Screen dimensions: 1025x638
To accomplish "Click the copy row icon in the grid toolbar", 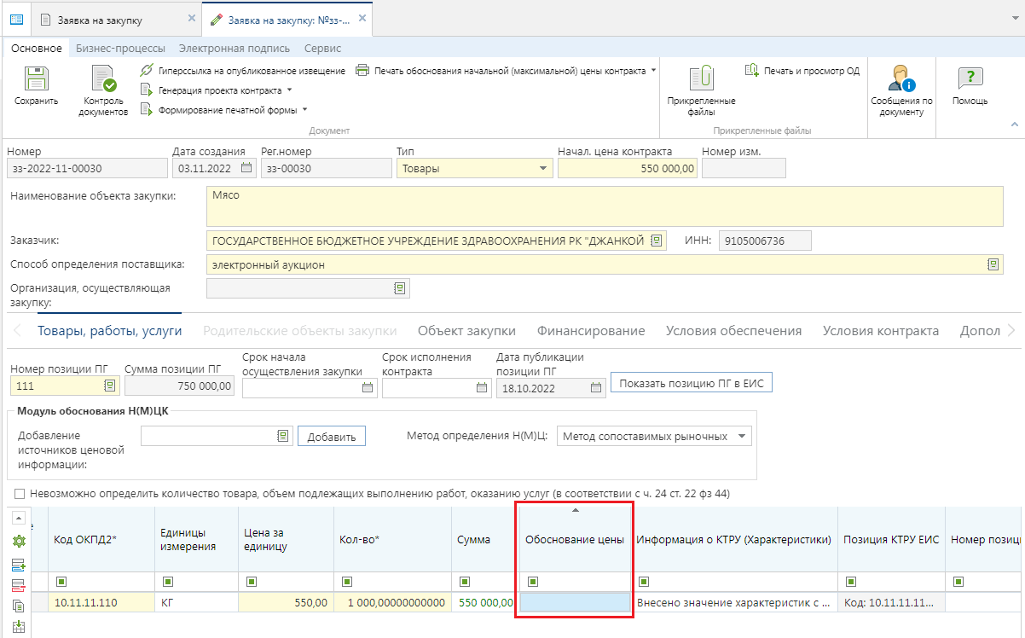I will [18, 606].
